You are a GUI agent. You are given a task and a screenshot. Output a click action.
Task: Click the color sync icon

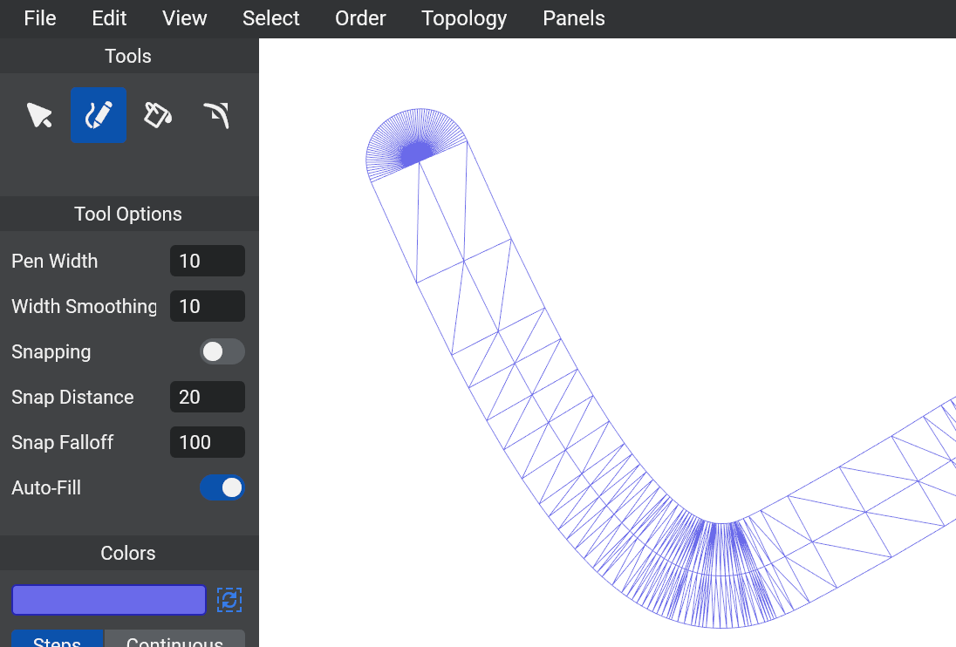[229, 600]
